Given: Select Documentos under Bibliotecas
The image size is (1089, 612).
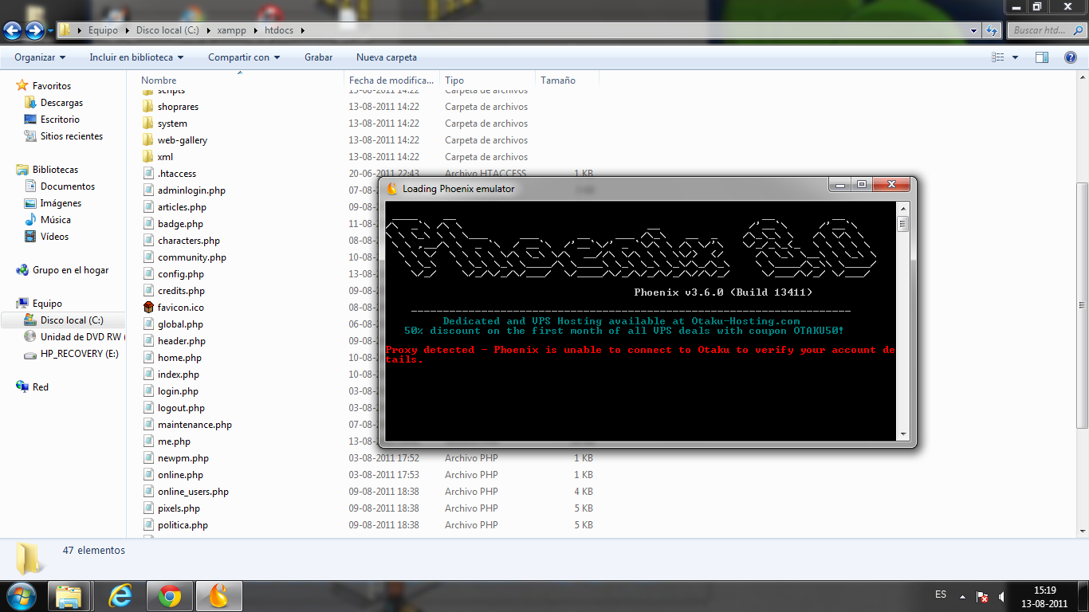Looking at the screenshot, I should point(68,186).
